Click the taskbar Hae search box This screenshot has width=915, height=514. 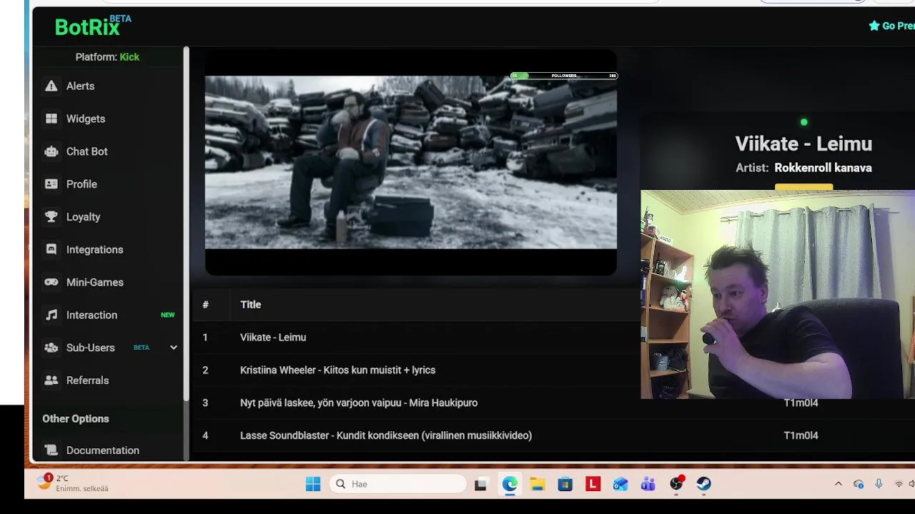[x=398, y=484]
